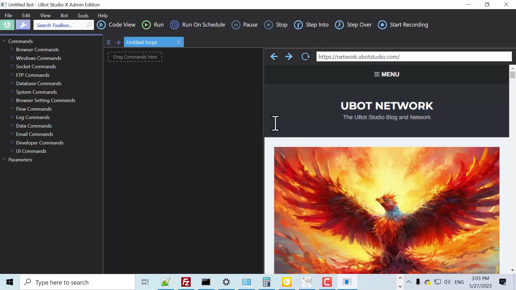Screen dimensions: 516x290
Task: Click the UBOT NETWORK site title
Action: (387, 106)
